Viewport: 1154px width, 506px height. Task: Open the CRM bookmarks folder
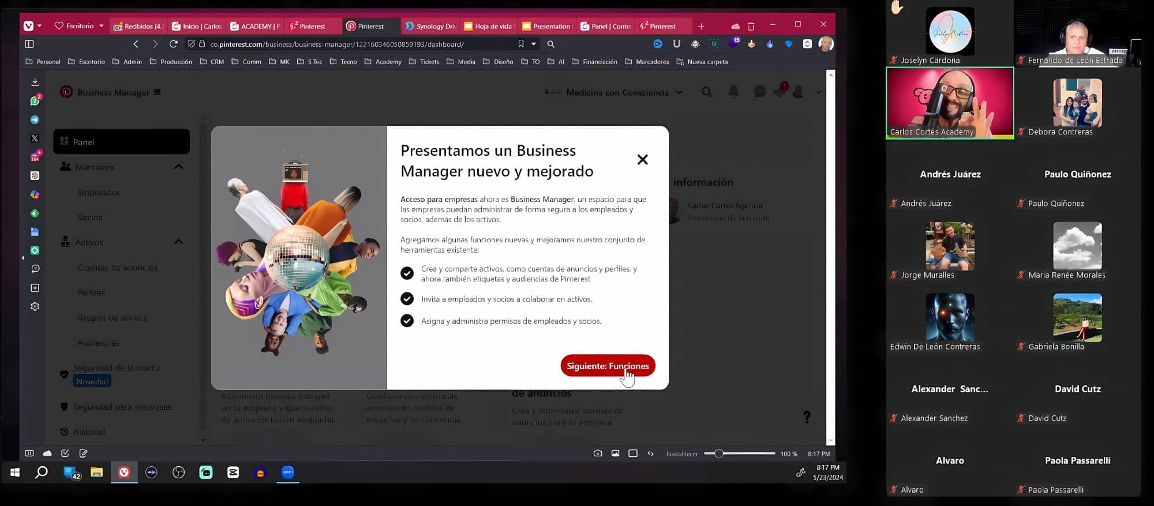coord(212,62)
